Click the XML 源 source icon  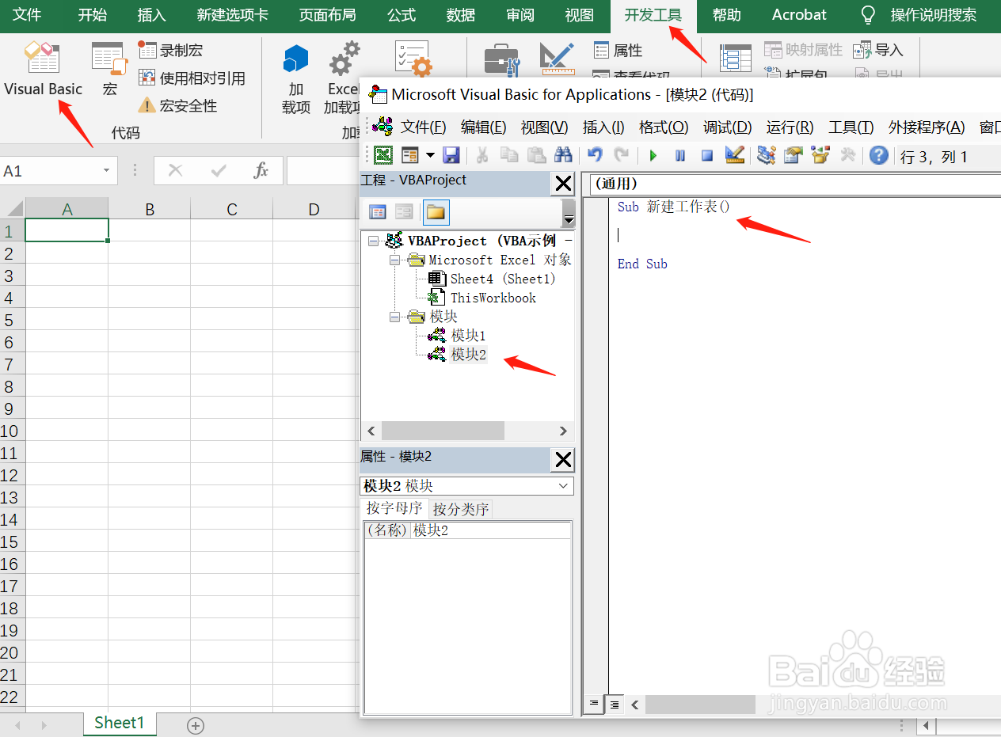coord(735,59)
